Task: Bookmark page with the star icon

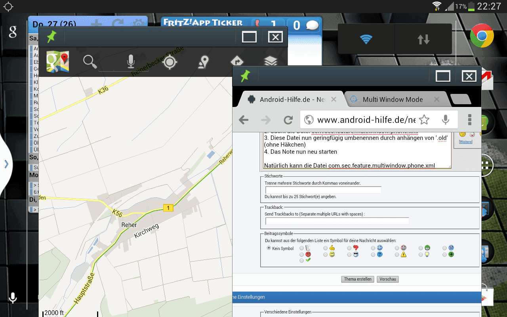Action: 424,120
